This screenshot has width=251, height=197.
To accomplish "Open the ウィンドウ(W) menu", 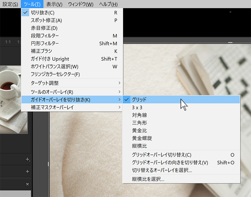I will pyautogui.click(x=80, y=4).
